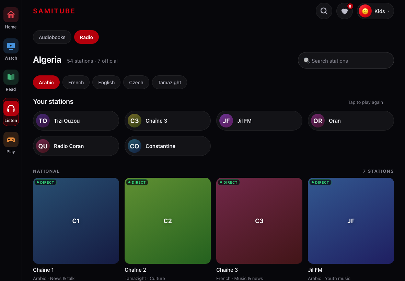Open the green Chaîne 2 card thumbnail
The height and width of the screenshot is (281, 405).
pyautogui.click(x=167, y=221)
